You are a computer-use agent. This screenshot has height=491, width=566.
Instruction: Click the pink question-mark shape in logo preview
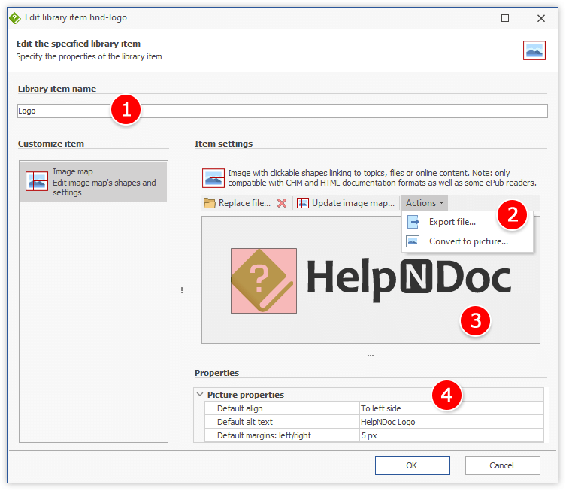pyautogui.click(x=264, y=280)
